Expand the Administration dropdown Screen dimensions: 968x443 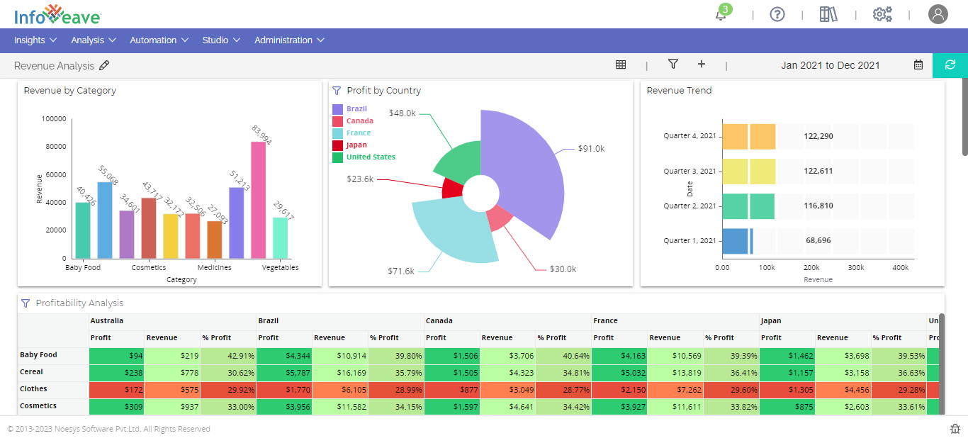(289, 40)
